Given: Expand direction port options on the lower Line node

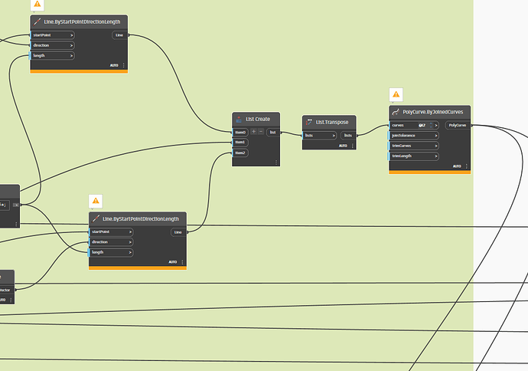Looking at the screenshot, I should 130,242.
